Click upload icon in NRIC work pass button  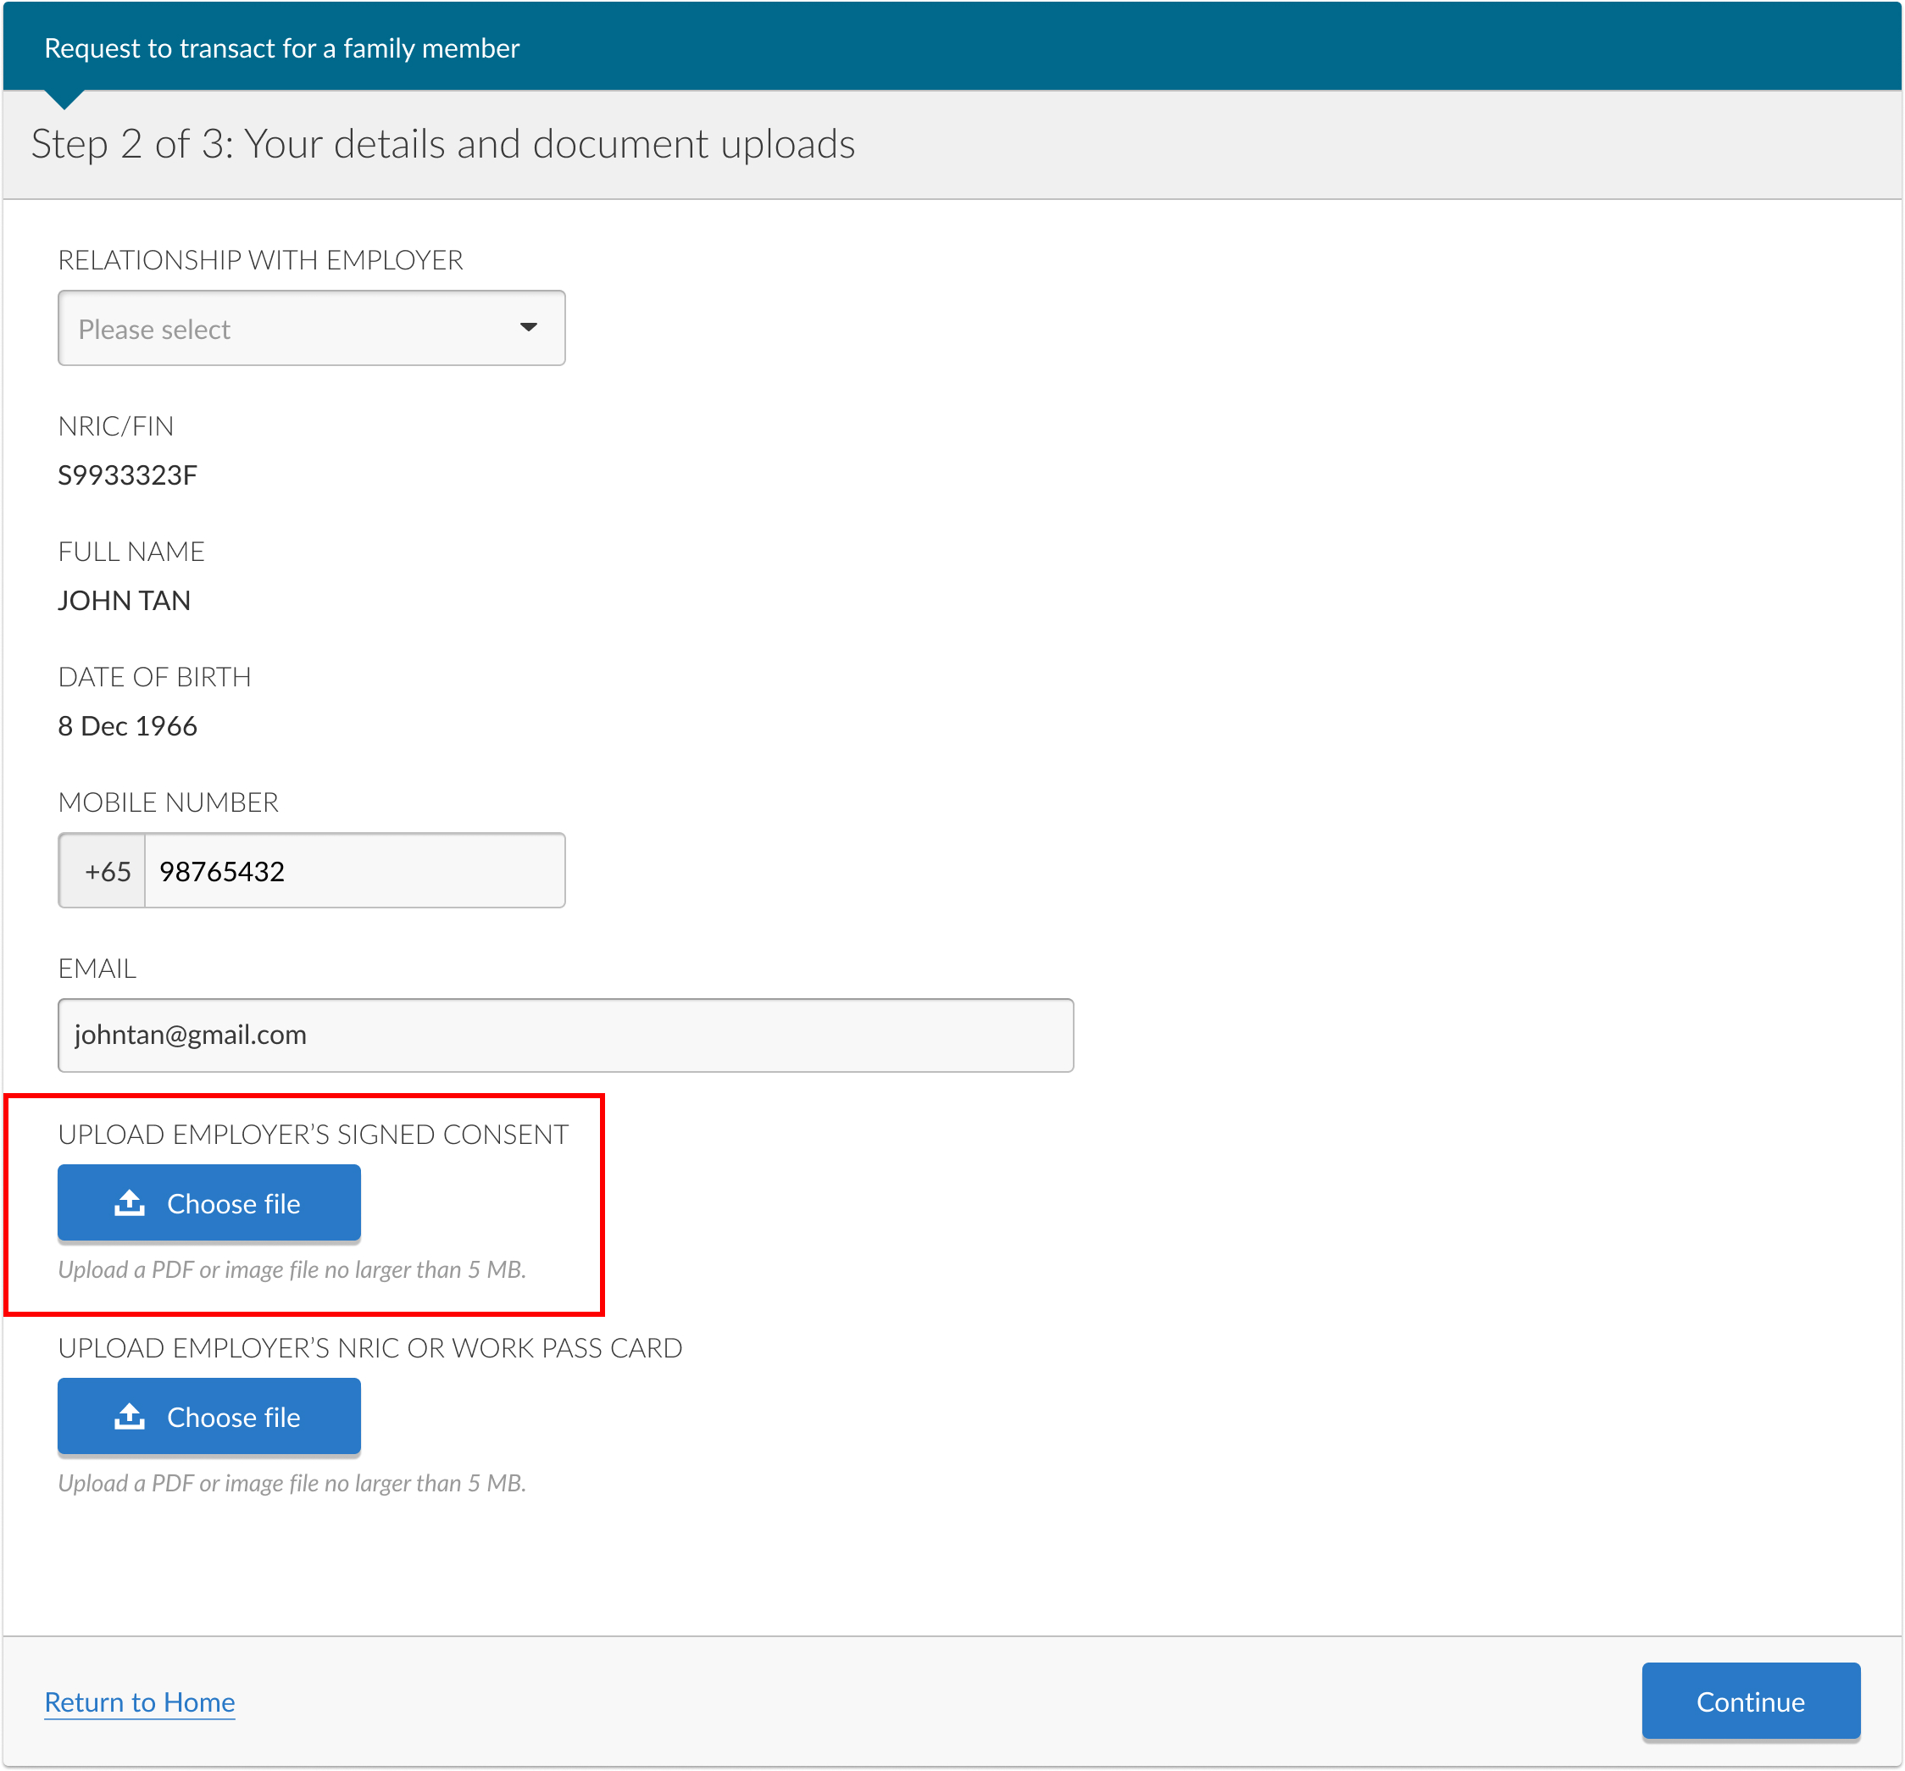point(130,1417)
